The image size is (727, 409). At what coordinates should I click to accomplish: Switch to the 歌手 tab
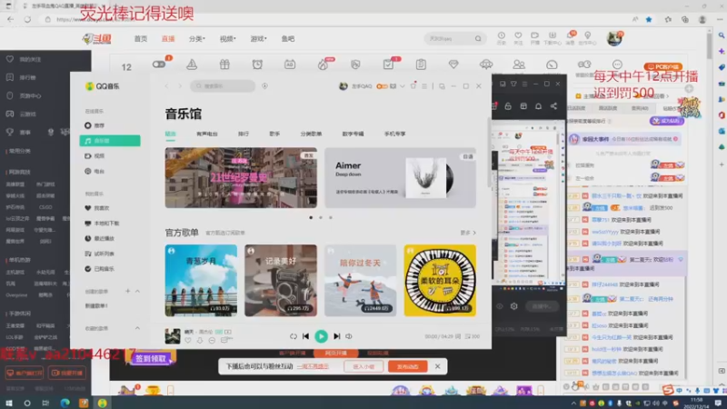tap(274, 134)
